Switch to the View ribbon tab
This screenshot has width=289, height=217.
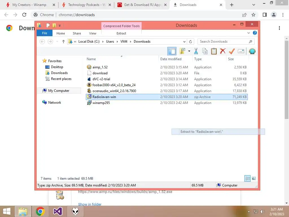[93, 33]
